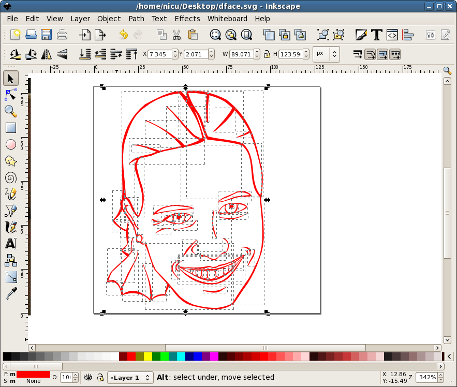Click the Undo button in the toolbar

coord(123,35)
